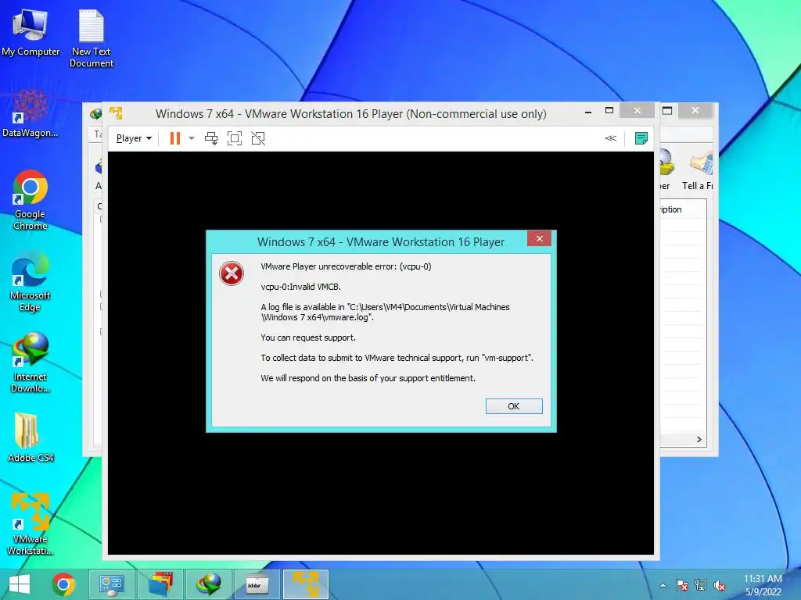Click the network tray icon
The height and width of the screenshot is (600, 801).
700,585
